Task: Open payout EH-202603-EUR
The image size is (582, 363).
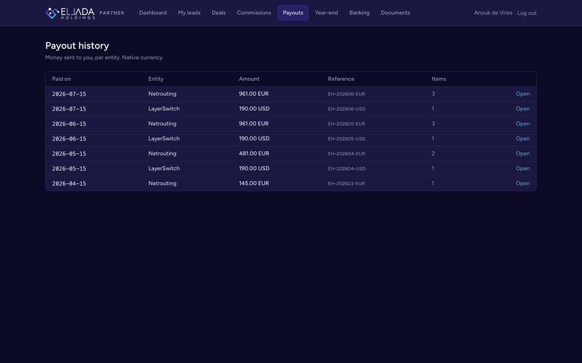Action: click(523, 183)
